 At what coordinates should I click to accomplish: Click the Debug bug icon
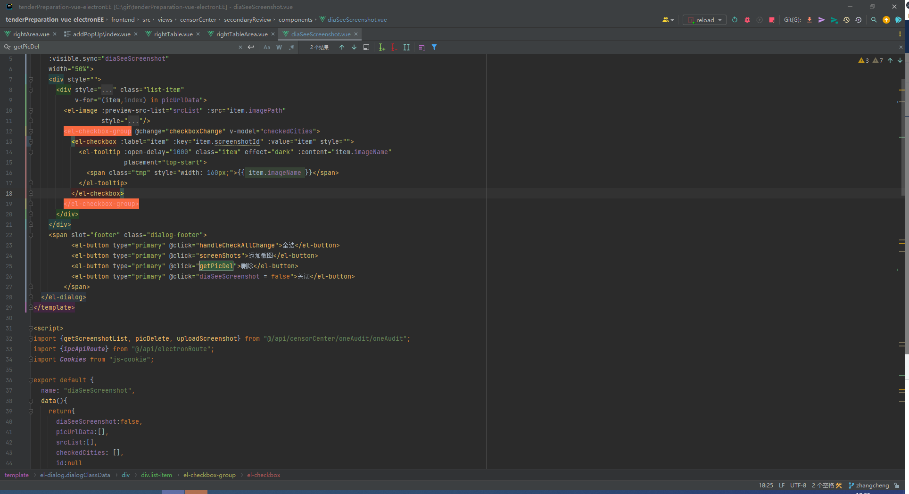pyautogui.click(x=747, y=20)
